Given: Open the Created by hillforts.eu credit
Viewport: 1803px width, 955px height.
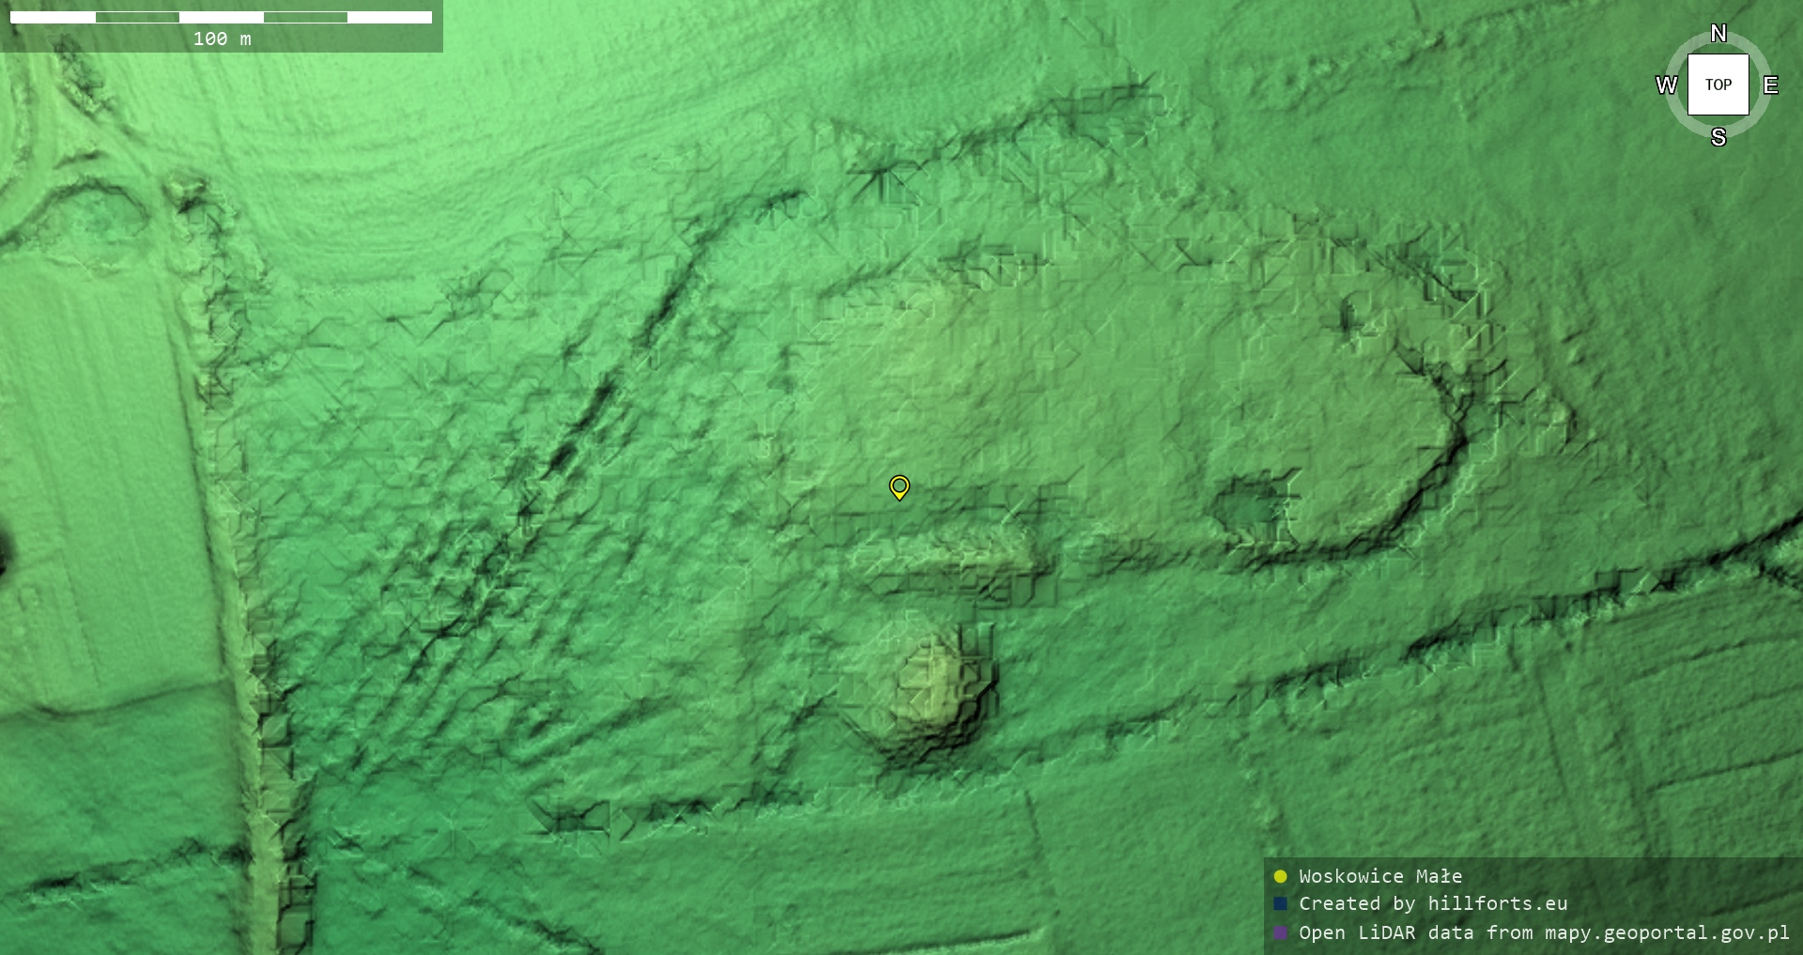Looking at the screenshot, I should [x=1432, y=903].
